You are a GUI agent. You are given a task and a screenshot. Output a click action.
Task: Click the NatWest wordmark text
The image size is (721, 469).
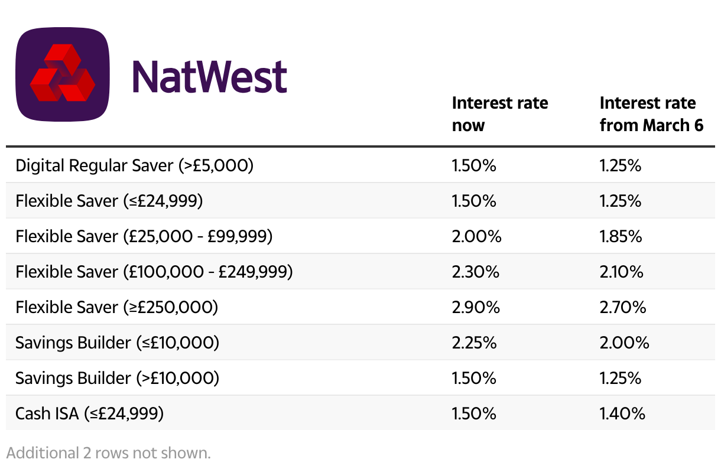(210, 77)
